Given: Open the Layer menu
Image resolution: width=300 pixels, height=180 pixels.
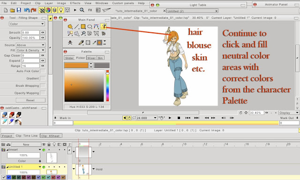Looking at the screenshot, I should [49, 3].
